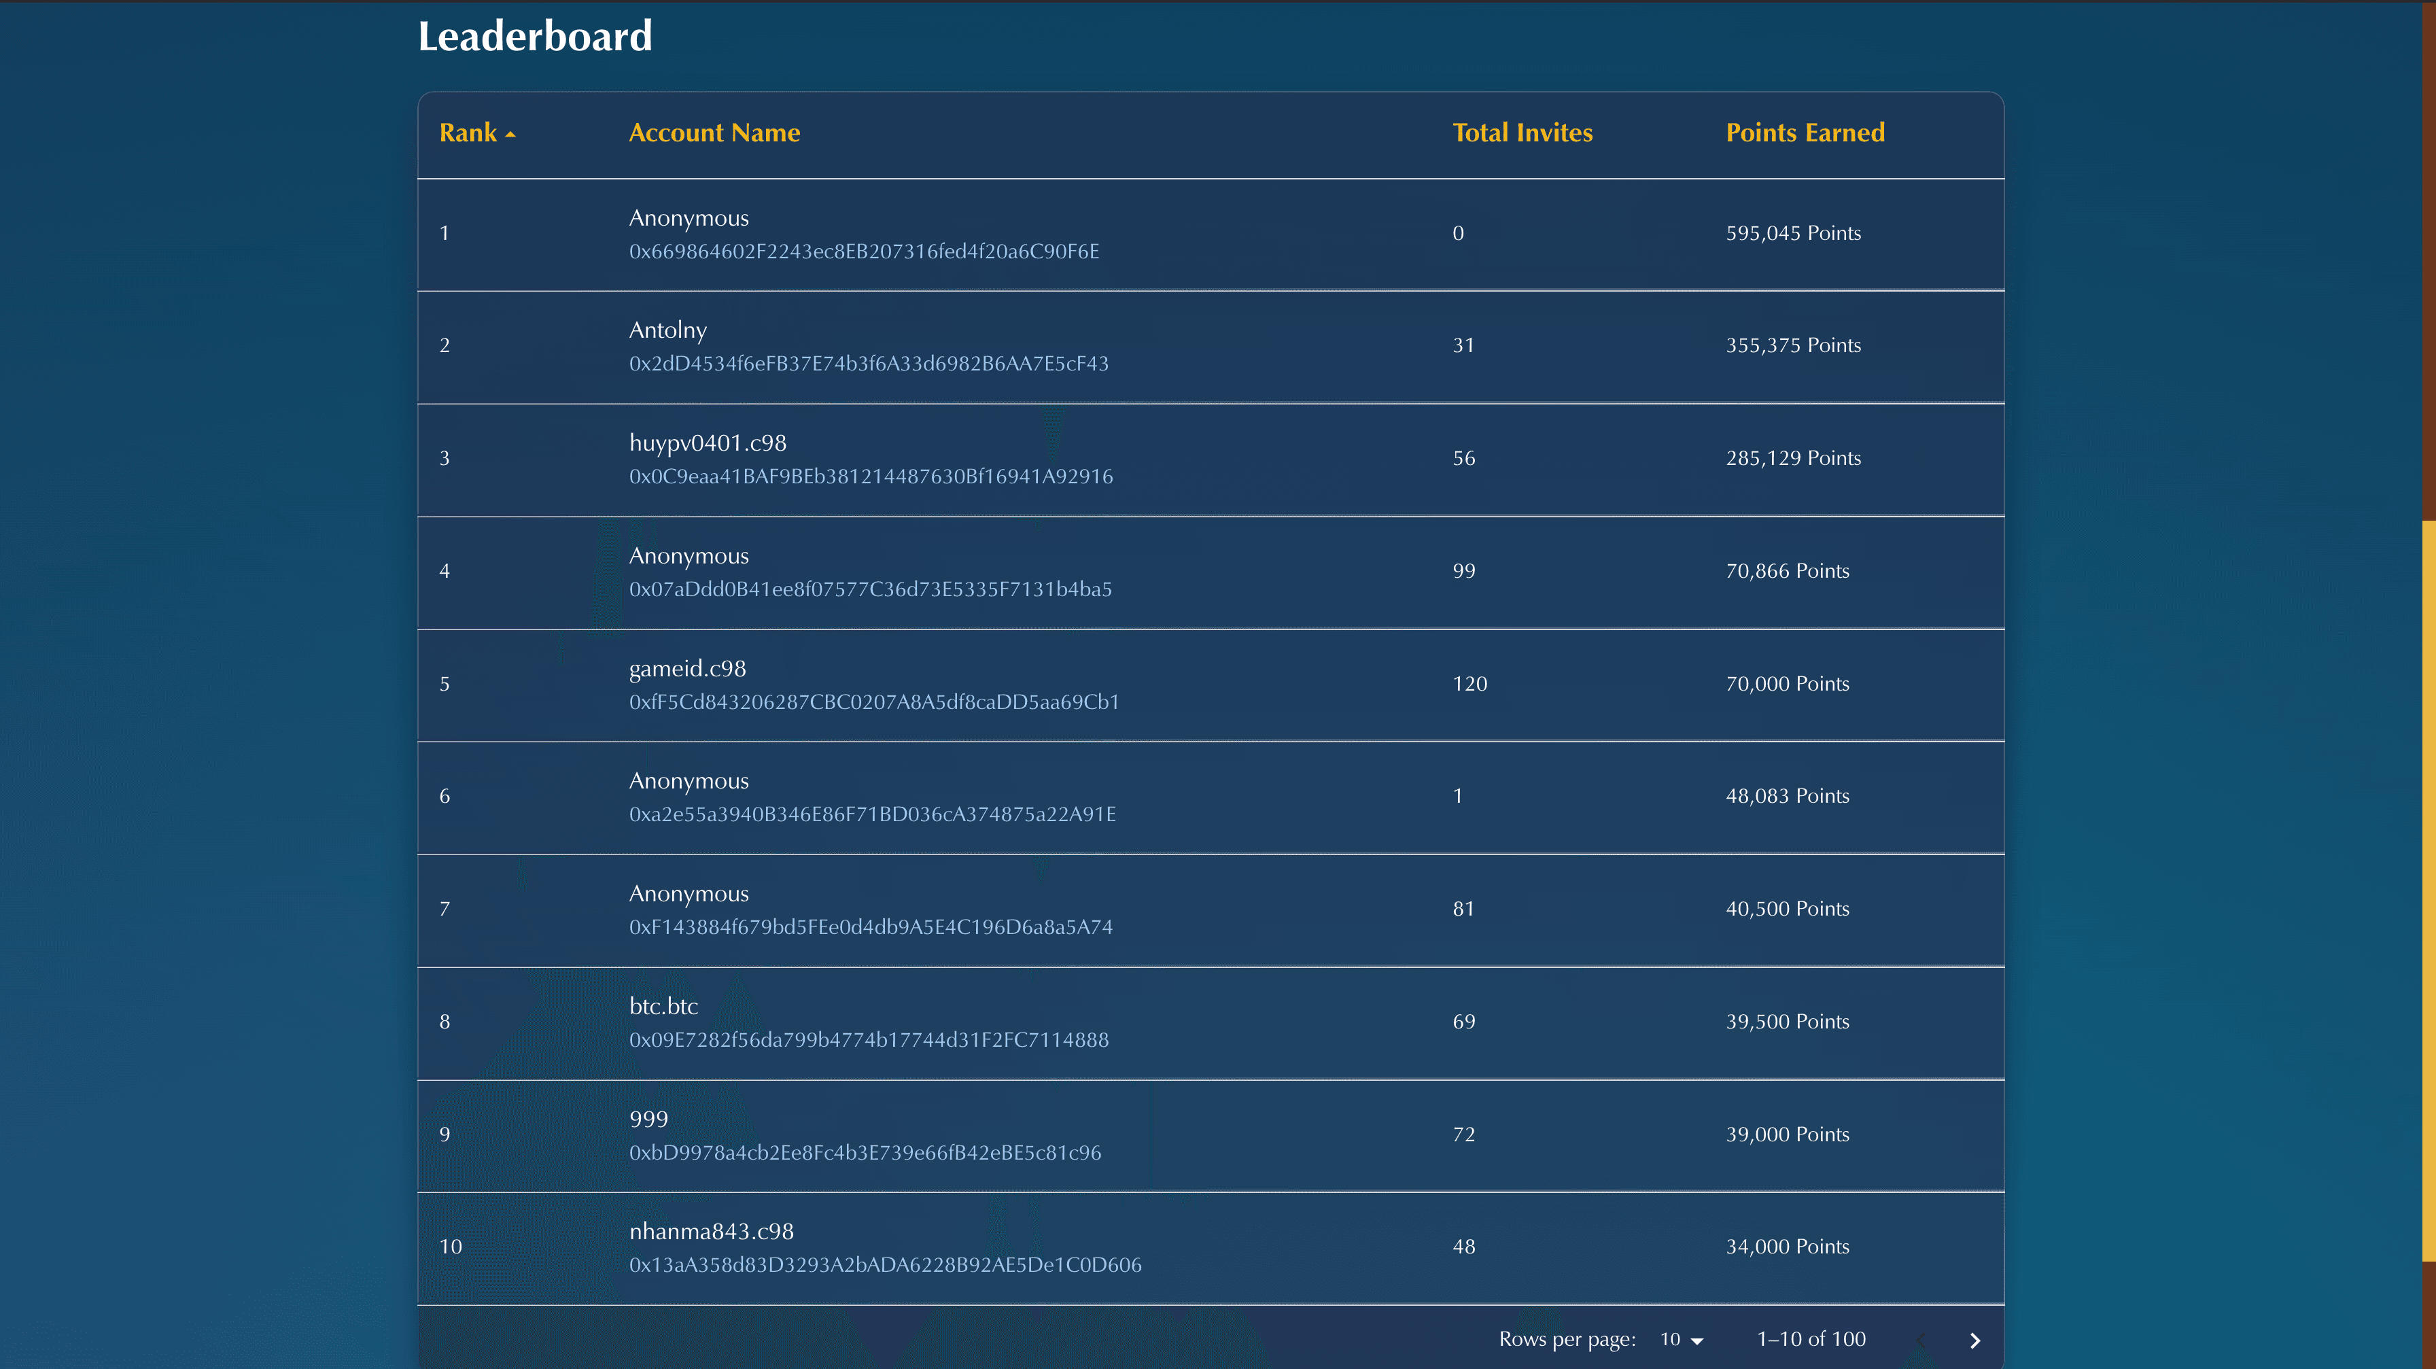Viewport: 2436px width, 1369px height.
Task: Click the Account Name column header
Action: (x=714, y=133)
